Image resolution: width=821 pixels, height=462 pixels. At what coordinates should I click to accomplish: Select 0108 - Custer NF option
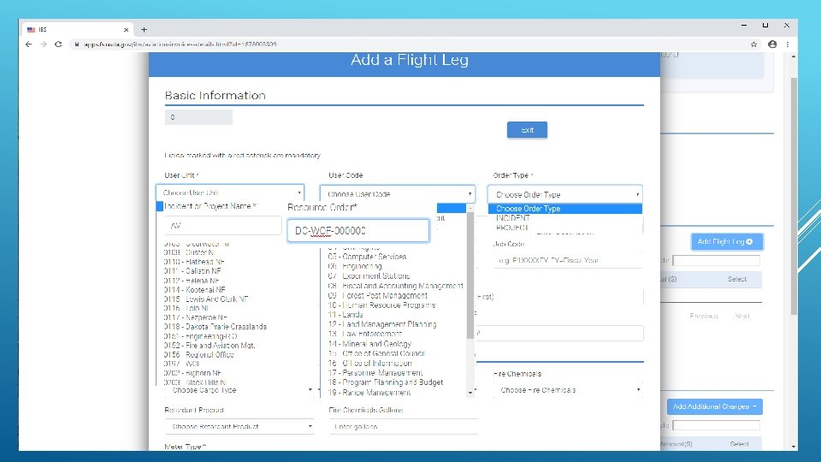190,252
